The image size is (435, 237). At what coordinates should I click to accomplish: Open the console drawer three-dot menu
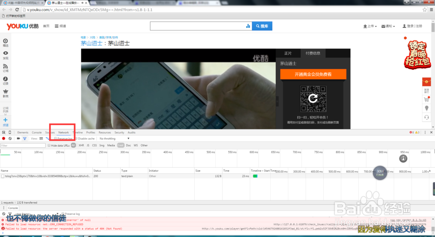[x=3, y=208]
